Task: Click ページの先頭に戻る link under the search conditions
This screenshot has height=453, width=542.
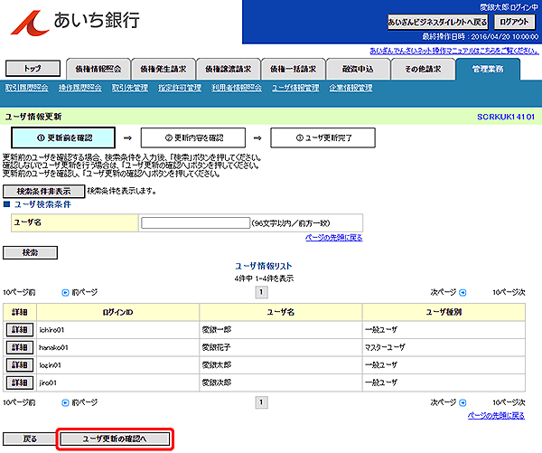Action: tap(333, 238)
